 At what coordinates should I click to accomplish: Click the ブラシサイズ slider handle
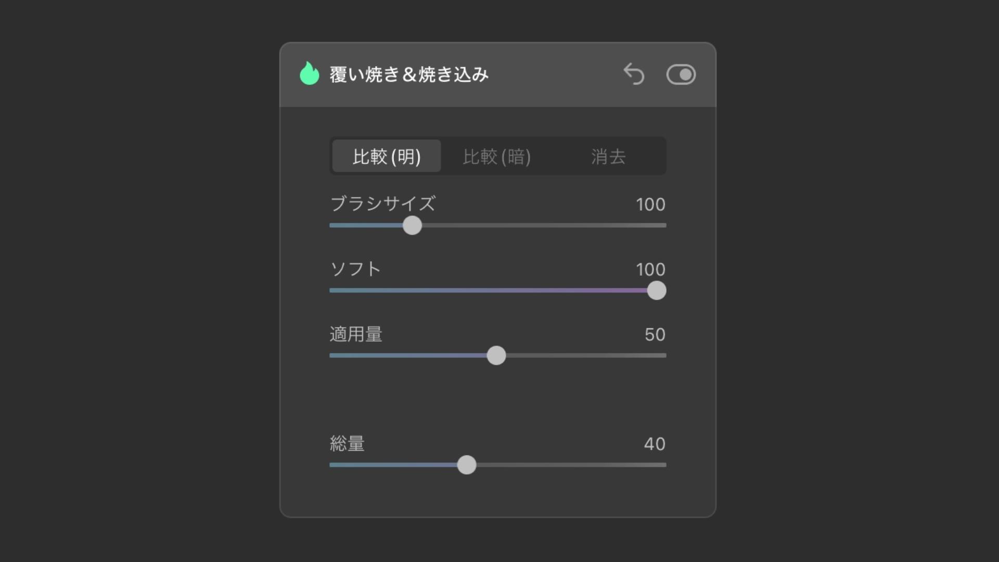(x=412, y=225)
